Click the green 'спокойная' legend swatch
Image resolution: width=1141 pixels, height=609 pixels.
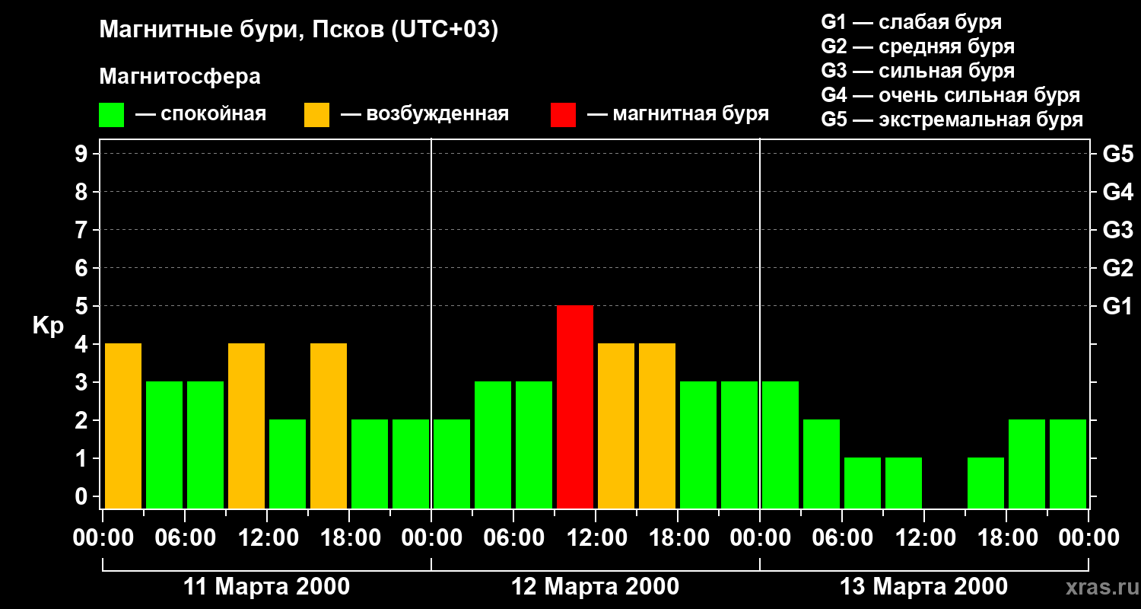point(111,115)
